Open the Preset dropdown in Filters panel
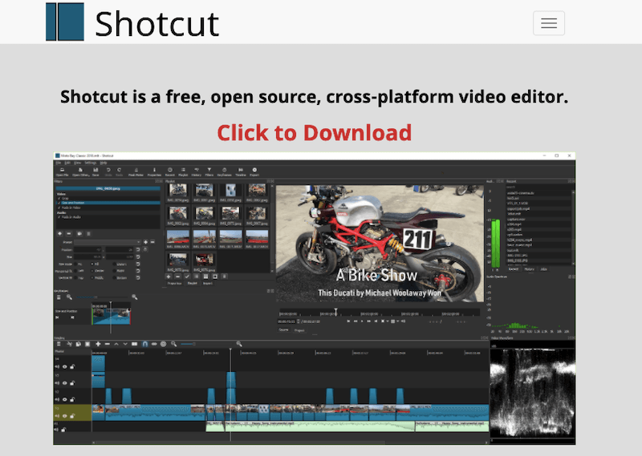This screenshot has height=456, width=642. coord(108,242)
